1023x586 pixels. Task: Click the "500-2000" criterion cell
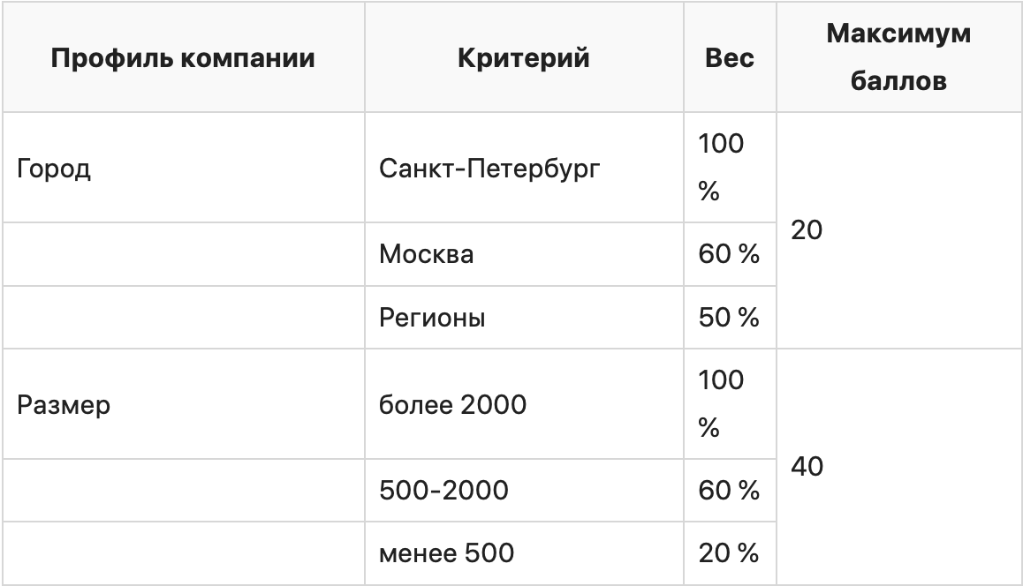pos(443,490)
